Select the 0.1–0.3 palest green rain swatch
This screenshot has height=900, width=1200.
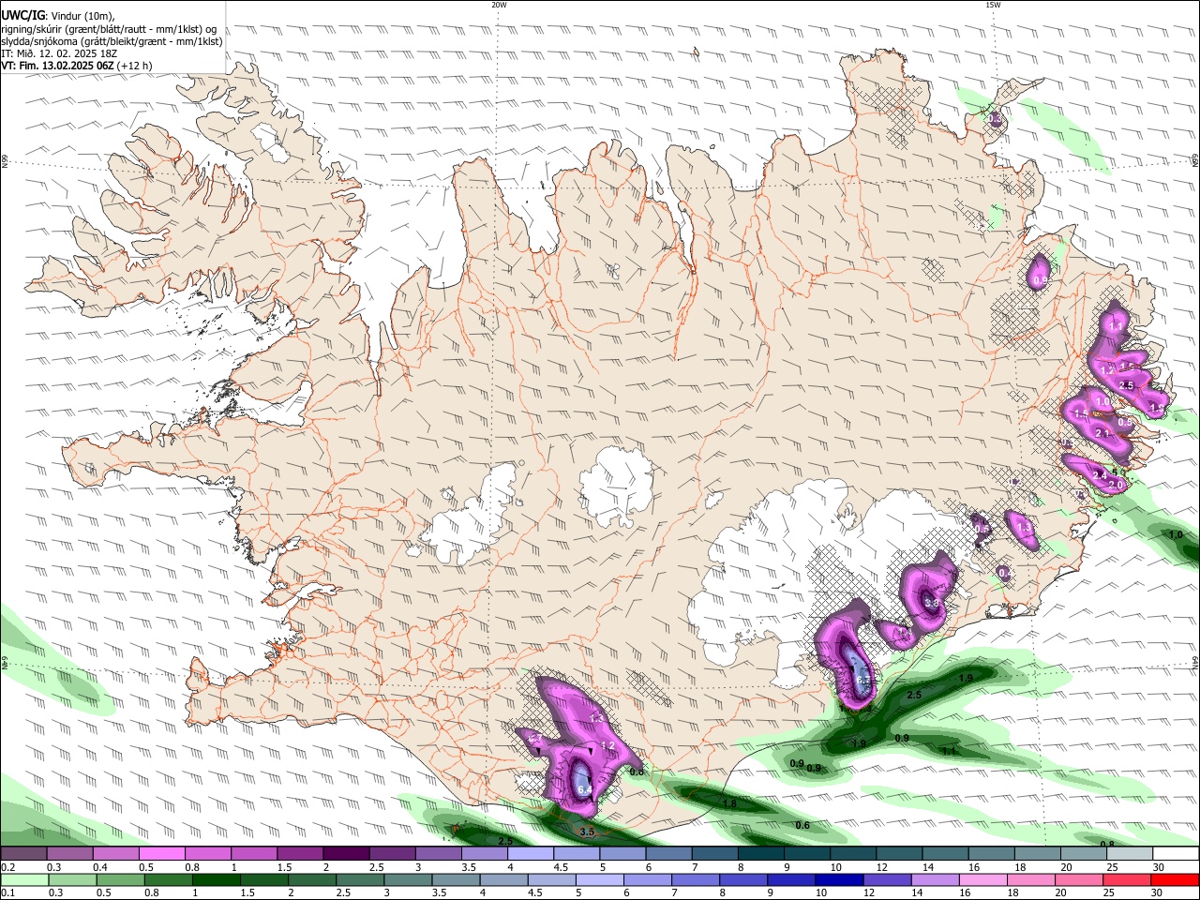point(23,880)
